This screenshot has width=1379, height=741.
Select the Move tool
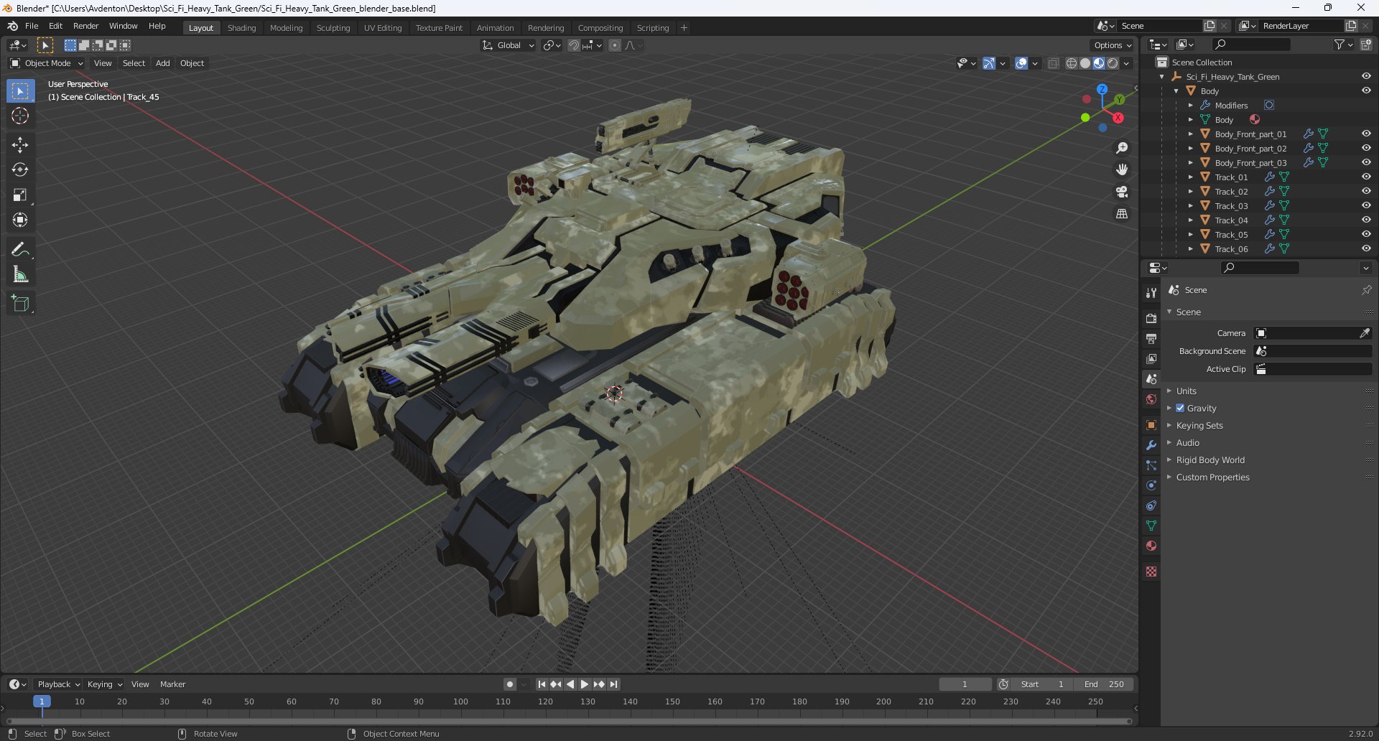[20, 145]
